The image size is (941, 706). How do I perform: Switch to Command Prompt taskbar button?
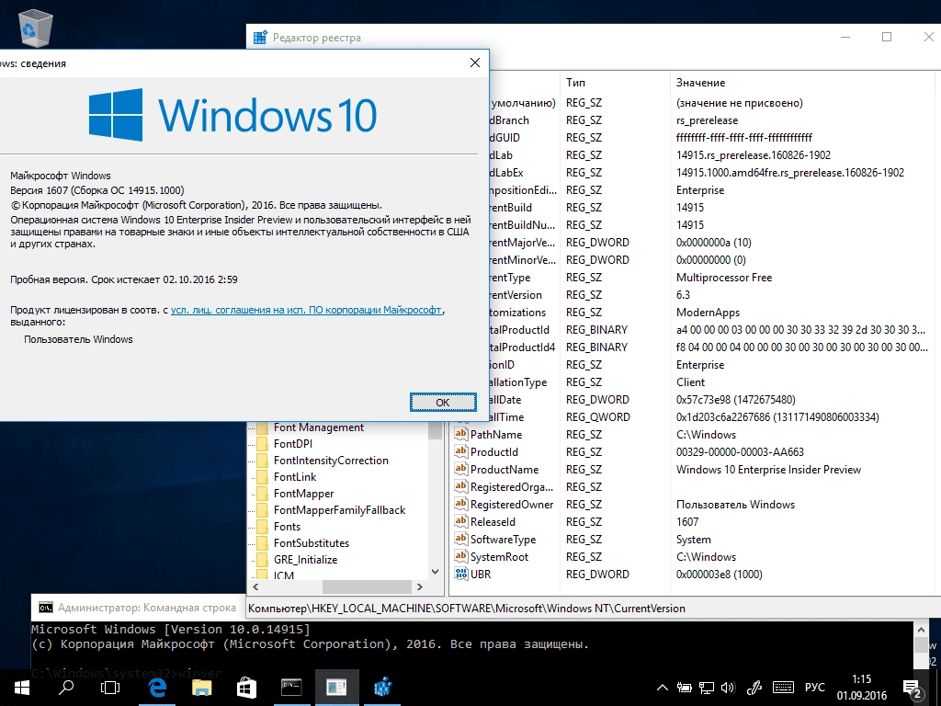click(291, 688)
